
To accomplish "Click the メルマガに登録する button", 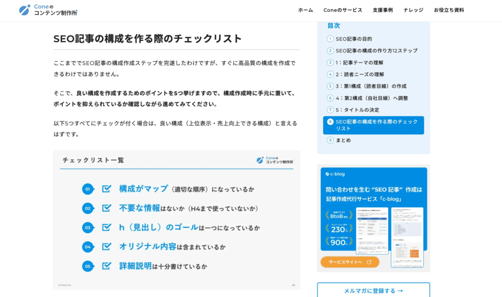I will click(374, 291).
